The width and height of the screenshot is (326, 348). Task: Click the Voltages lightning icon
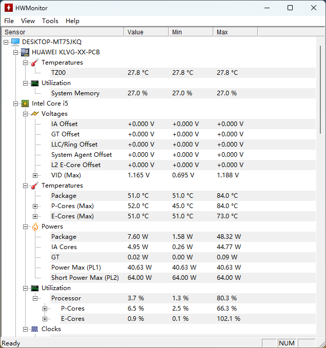(x=35, y=114)
